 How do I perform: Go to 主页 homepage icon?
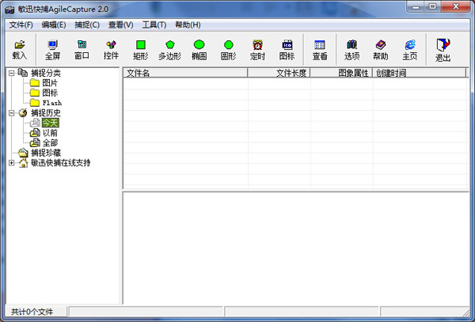[x=410, y=50]
